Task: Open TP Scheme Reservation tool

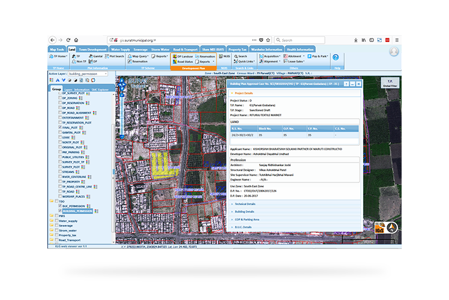Action: [x=138, y=61]
